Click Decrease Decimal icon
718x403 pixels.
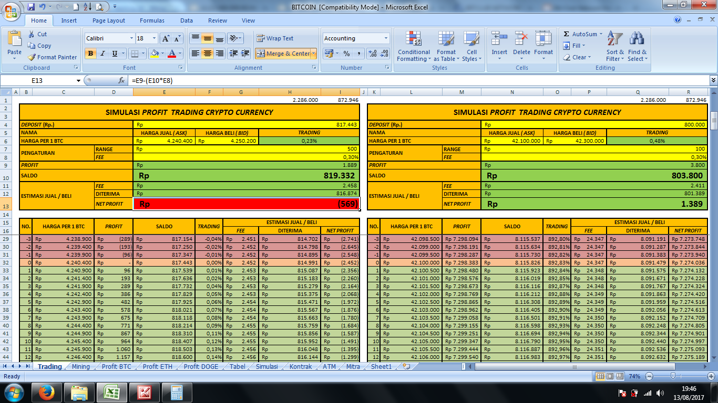click(385, 54)
